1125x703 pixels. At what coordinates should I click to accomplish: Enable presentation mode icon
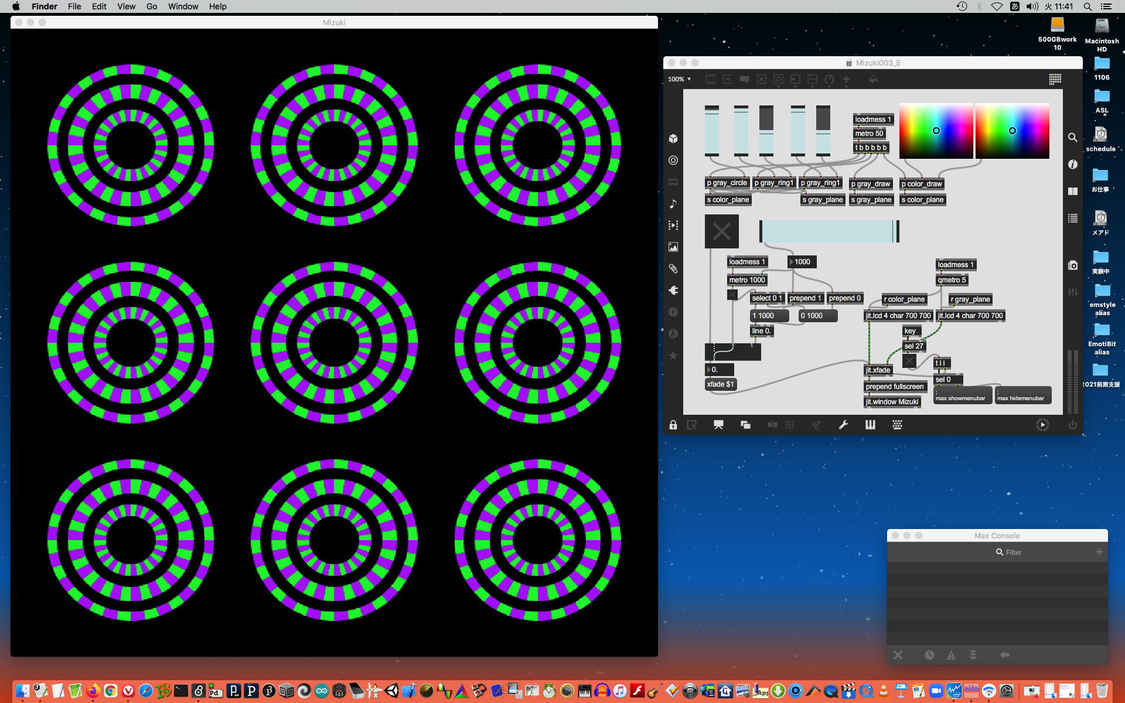tap(718, 425)
